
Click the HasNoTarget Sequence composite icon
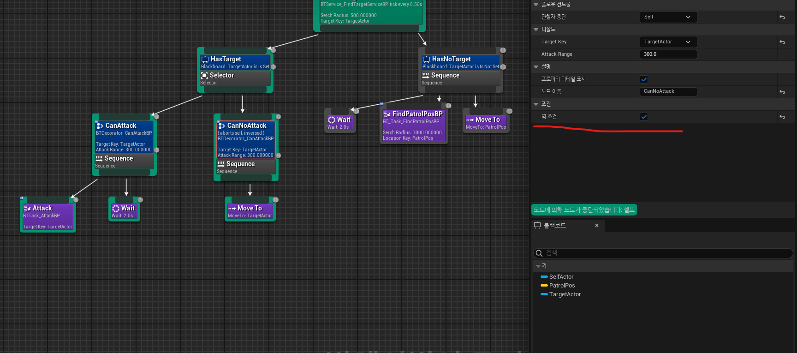click(426, 75)
